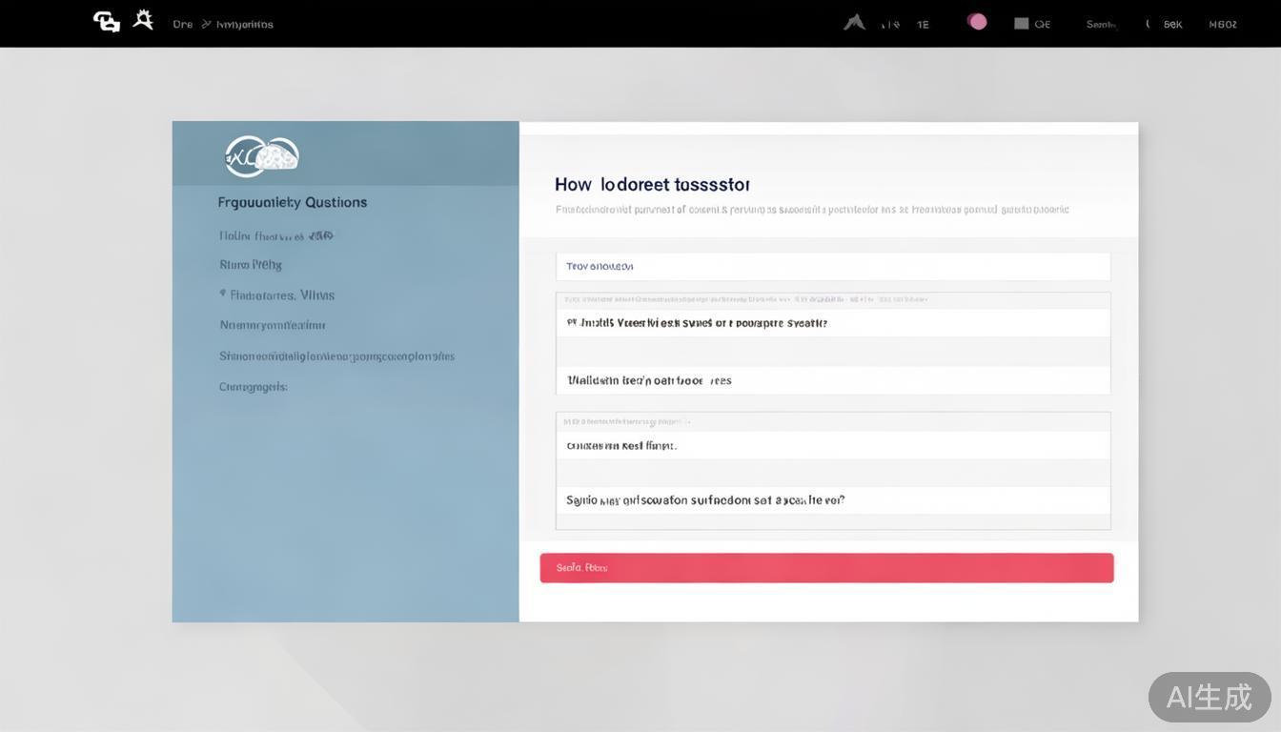1281x732 pixels.
Task: Click the chain-link logo in the top bar
Action: [106, 22]
